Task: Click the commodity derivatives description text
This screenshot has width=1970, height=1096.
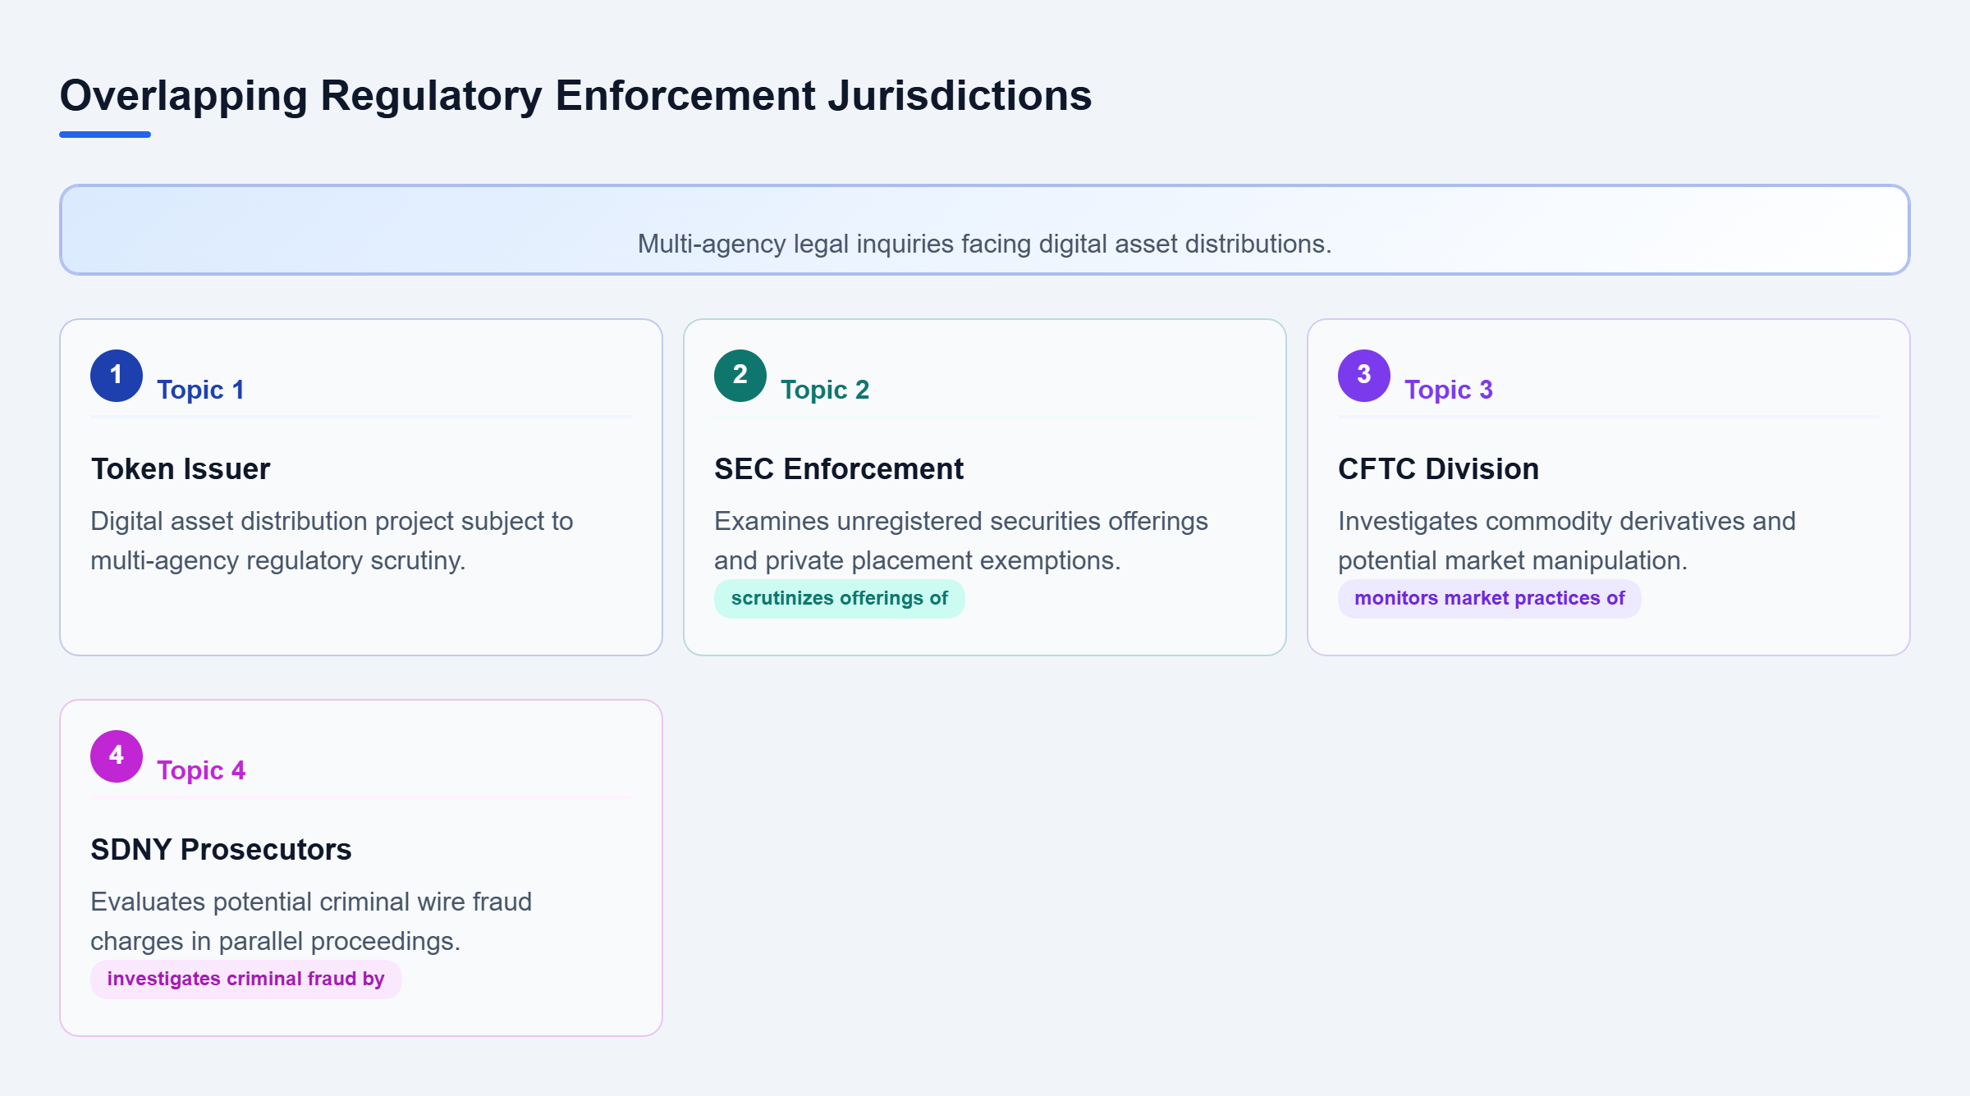Action: coord(1567,541)
